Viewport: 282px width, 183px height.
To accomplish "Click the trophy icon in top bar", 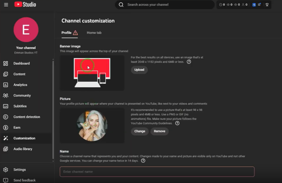I will (267, 5).
